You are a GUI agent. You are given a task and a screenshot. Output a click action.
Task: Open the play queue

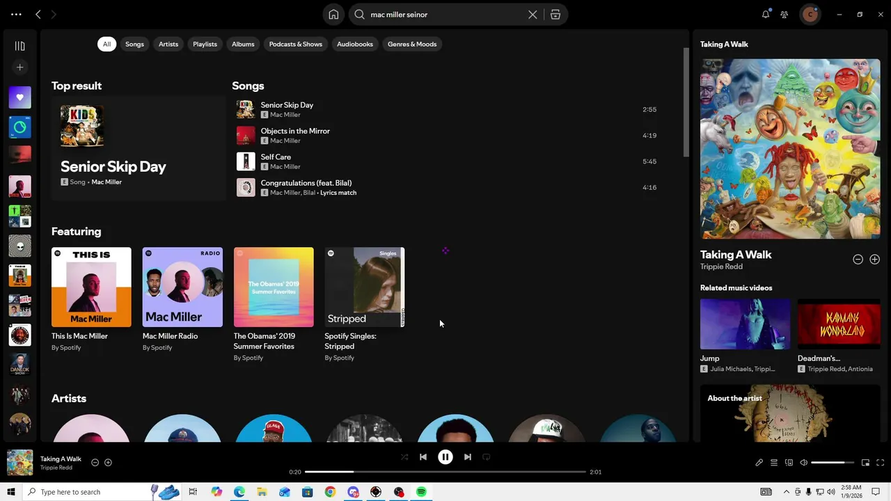click(773, 463)
